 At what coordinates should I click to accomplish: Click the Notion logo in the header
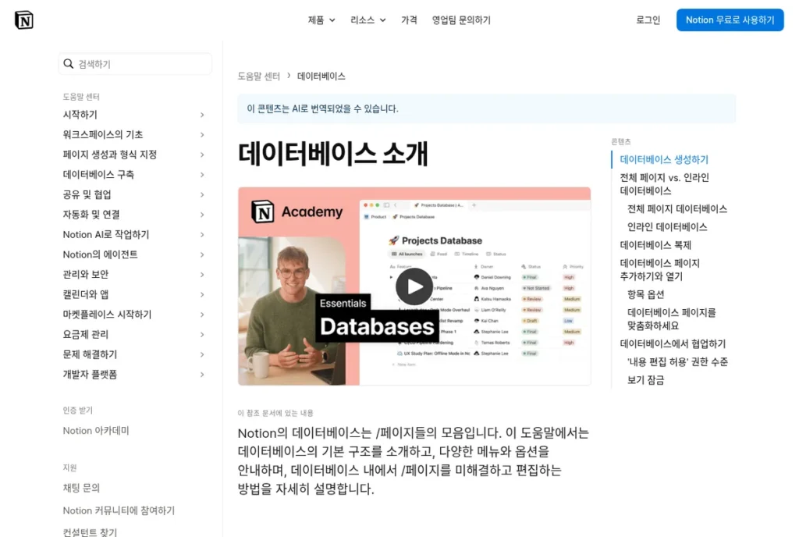(x=24, y=20)
